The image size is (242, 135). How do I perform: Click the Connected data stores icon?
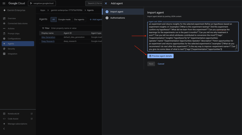coord(4,24)
